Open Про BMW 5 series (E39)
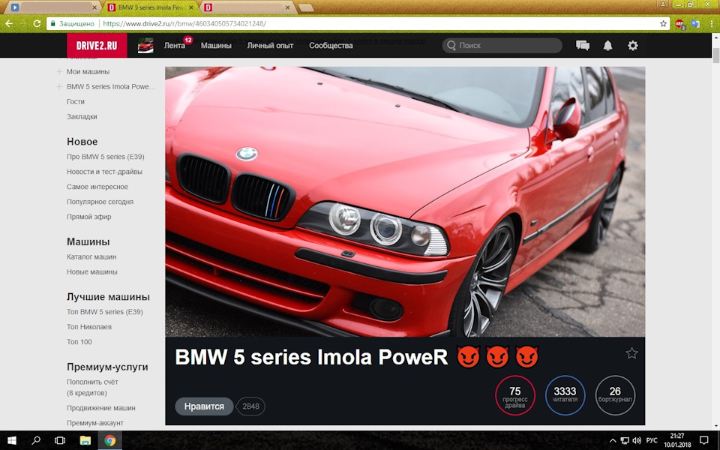The height and width of the screenshot is (450, 720). [x=106, y=157]
